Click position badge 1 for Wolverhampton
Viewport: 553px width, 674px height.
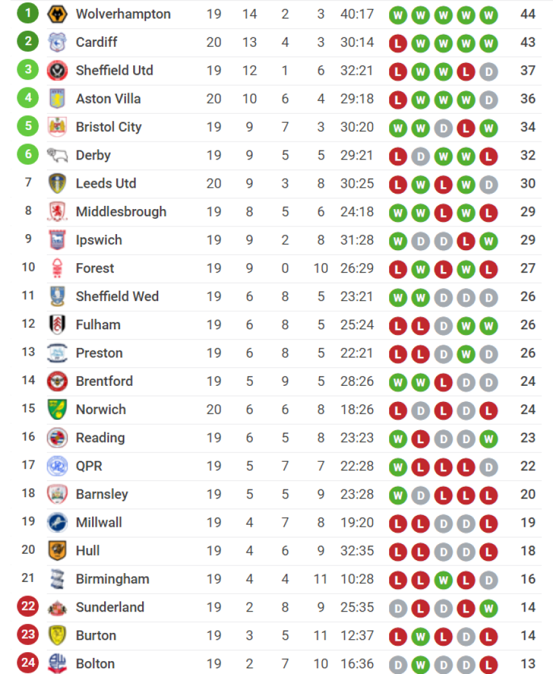28,13
